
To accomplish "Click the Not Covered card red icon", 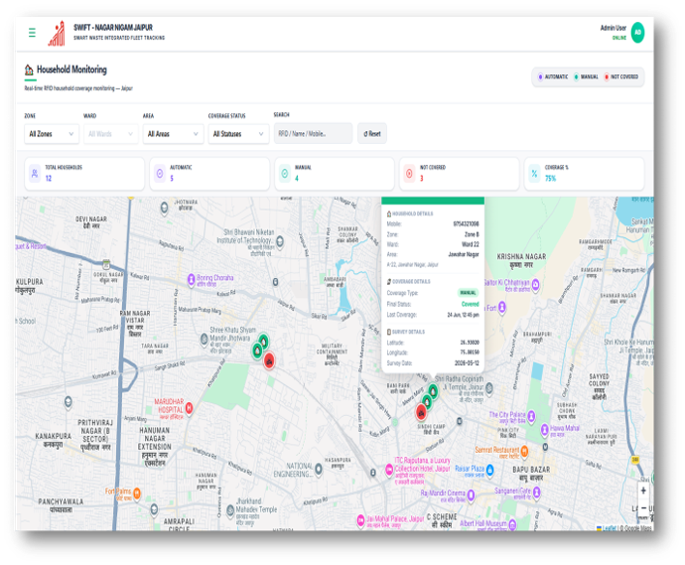I will [x=409, y=174].
